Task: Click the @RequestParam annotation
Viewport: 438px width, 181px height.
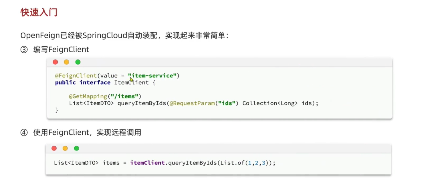Action: 192,103
